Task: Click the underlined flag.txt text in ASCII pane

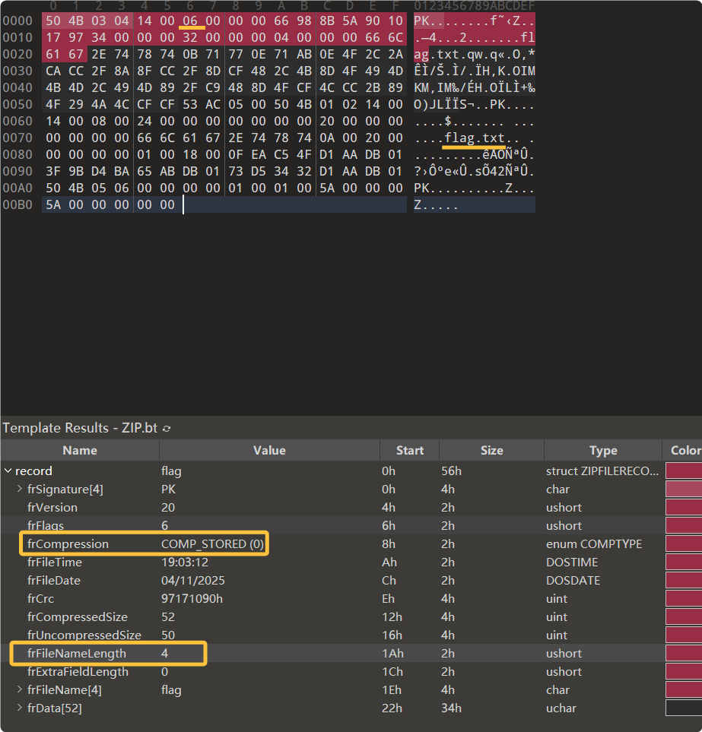Action: tap(475, 138)
